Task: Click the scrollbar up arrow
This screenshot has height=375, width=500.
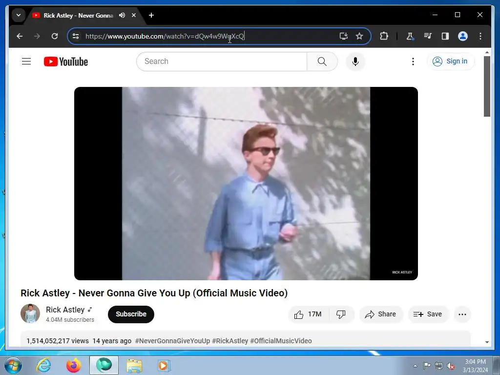Action: [487, 52]
